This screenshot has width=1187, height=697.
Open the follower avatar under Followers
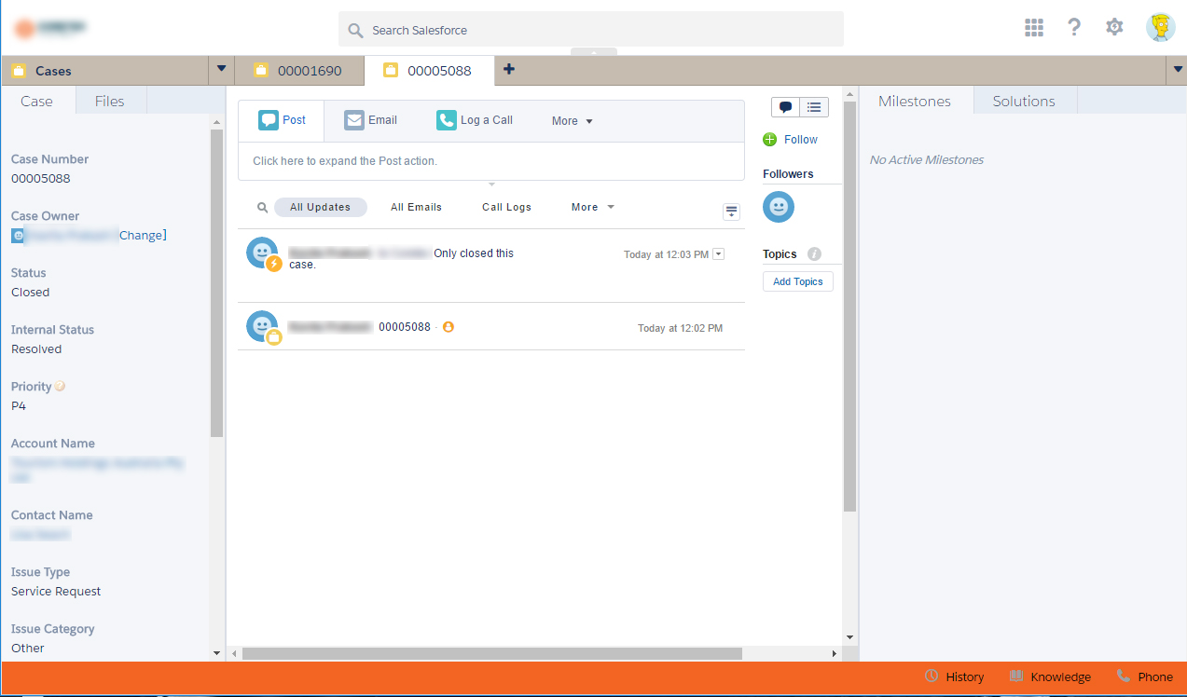[779, 207]
